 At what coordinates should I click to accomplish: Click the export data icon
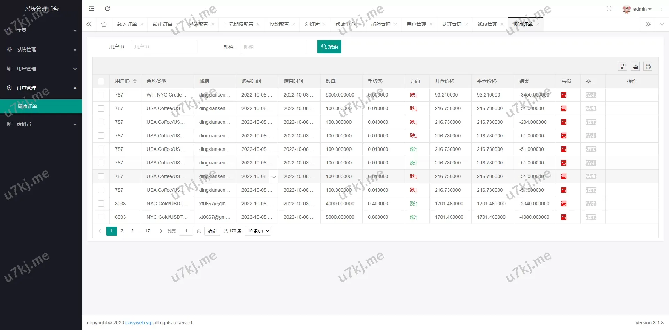635,66
